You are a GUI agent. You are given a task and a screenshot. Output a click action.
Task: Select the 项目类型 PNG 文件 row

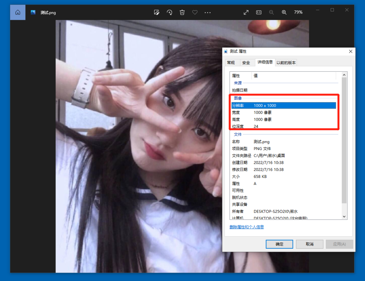click(284, 149)
